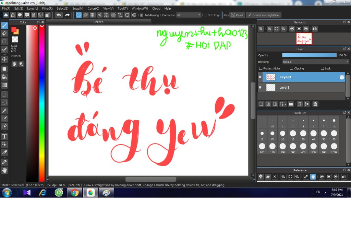Image resolution: width=351 pixels, height=227 pixels.
Task: Select the Hand tool in left toolbar
Action: click(4, 170)
